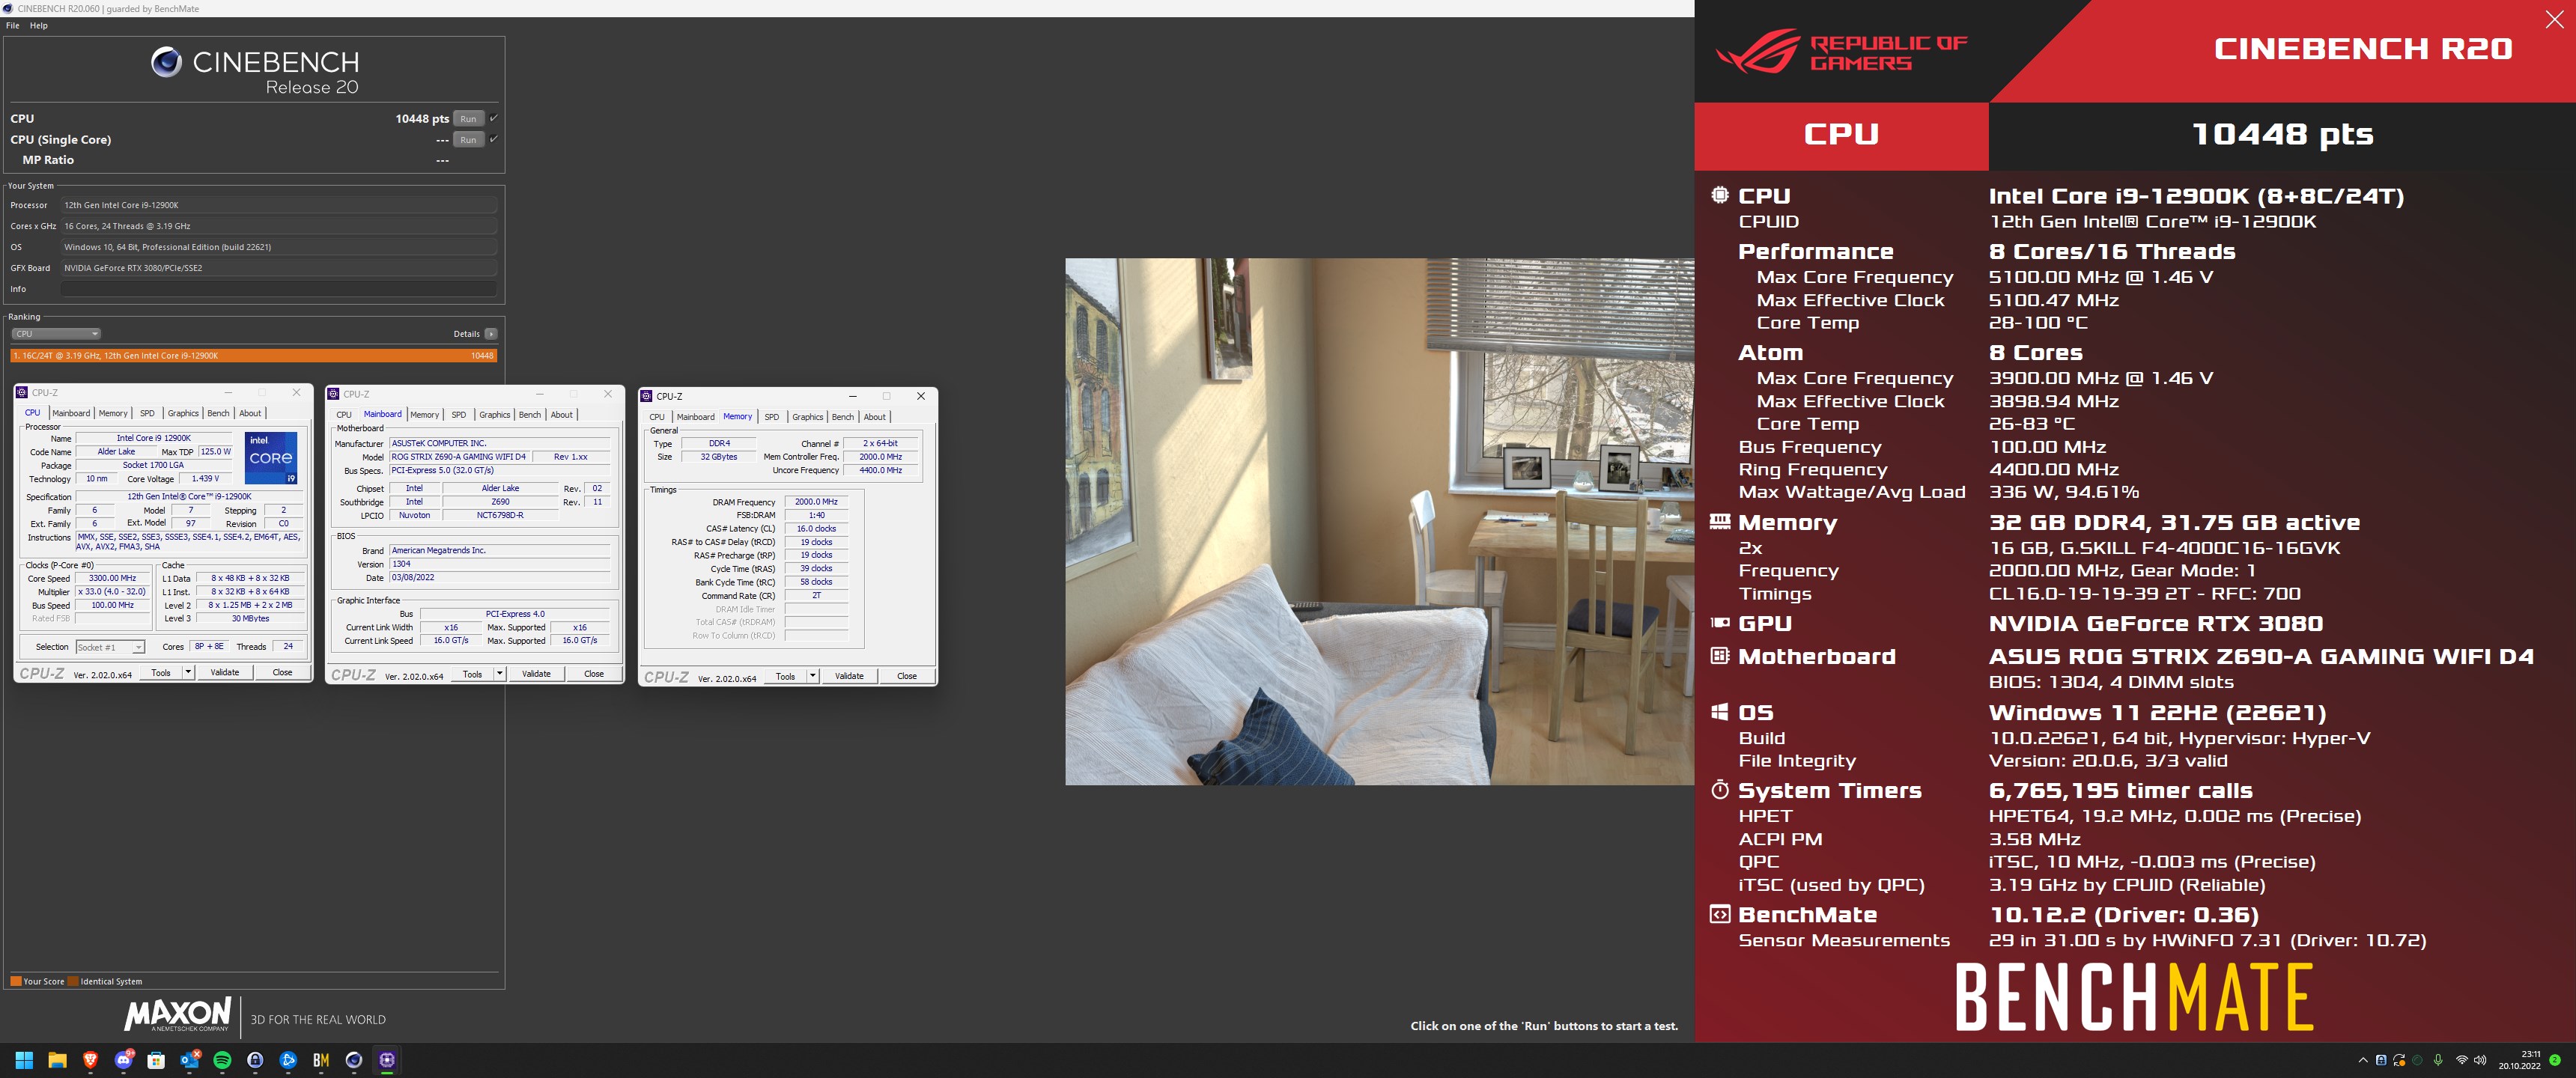Viewport: 2576px width, 1078px height.
Task: Open Spotify from the taskbar
Action: coord(222,1060)
